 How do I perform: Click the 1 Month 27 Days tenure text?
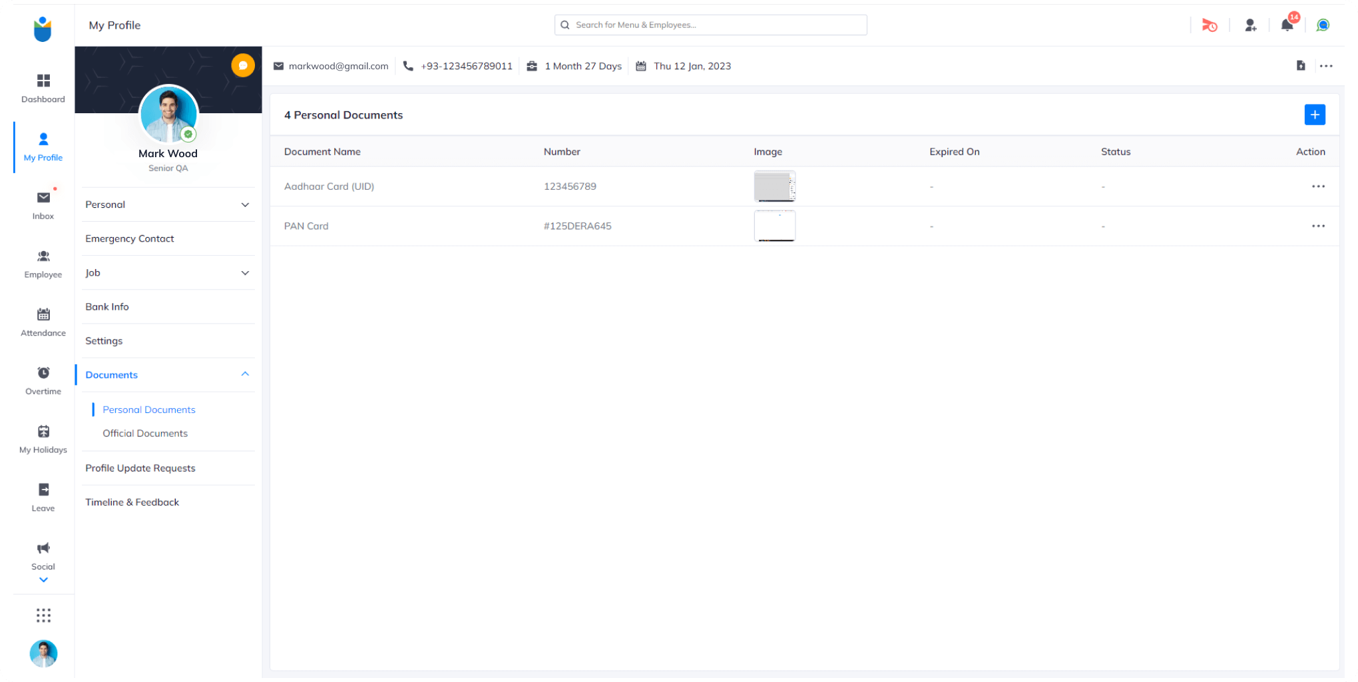click(583, 66)
